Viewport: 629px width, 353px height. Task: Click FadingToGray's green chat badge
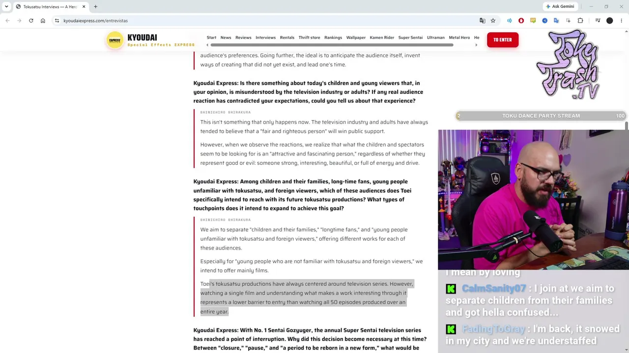(x=451, y=329)
